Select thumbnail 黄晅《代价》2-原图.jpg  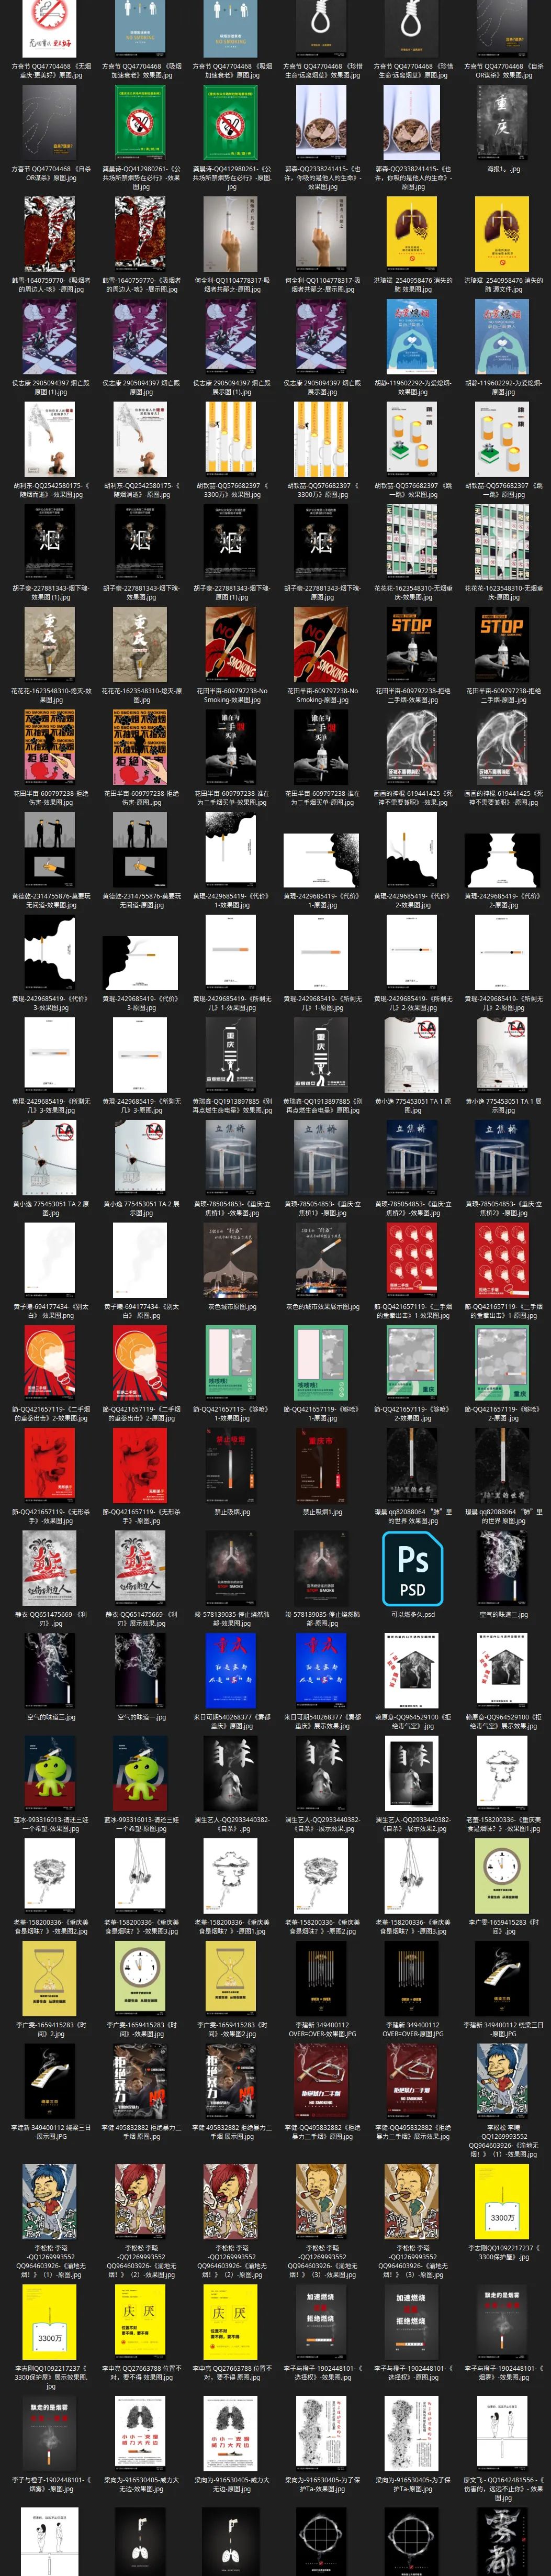click(502, 860)
